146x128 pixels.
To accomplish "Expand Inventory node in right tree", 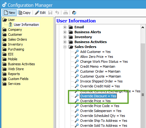I will tap(65, 37).
